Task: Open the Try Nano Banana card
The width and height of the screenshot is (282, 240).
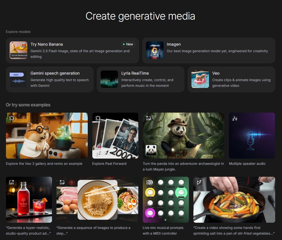Action: coord(72,50)
